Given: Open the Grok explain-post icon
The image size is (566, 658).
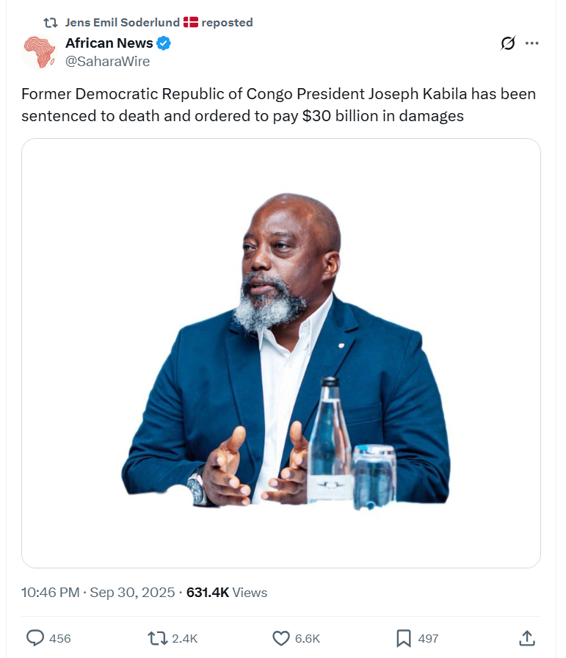Looking at the screenshot, I should (x=507, y=43).
